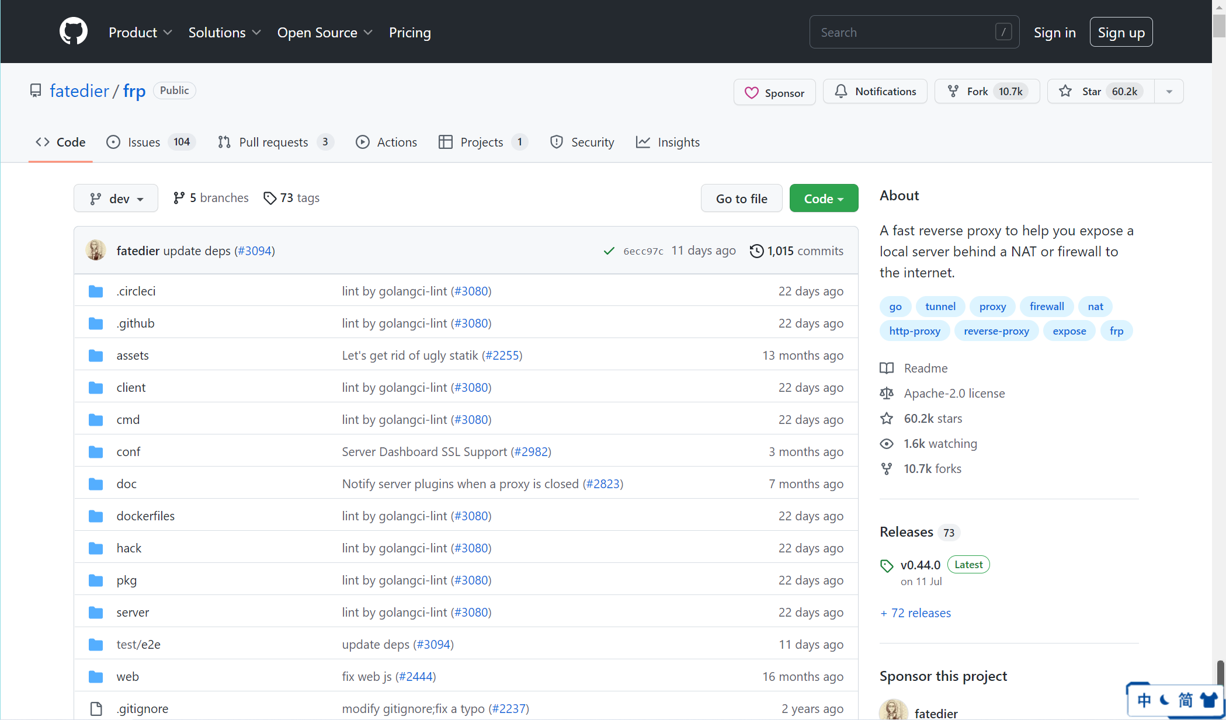Switch to the Code tab
The height and width of the screenshot is (720, 1226).
(x=61, y=142)
